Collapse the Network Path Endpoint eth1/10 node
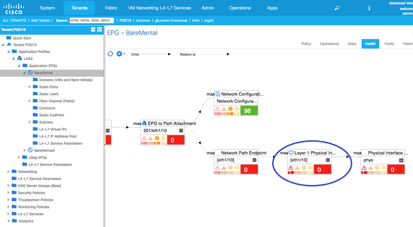Viewport: 413px width, 227px height. click(x=254, y=160)
